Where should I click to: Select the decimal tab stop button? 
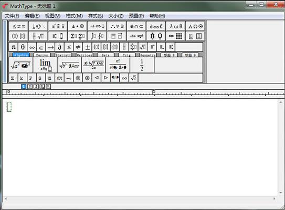(x=42, y=87)
